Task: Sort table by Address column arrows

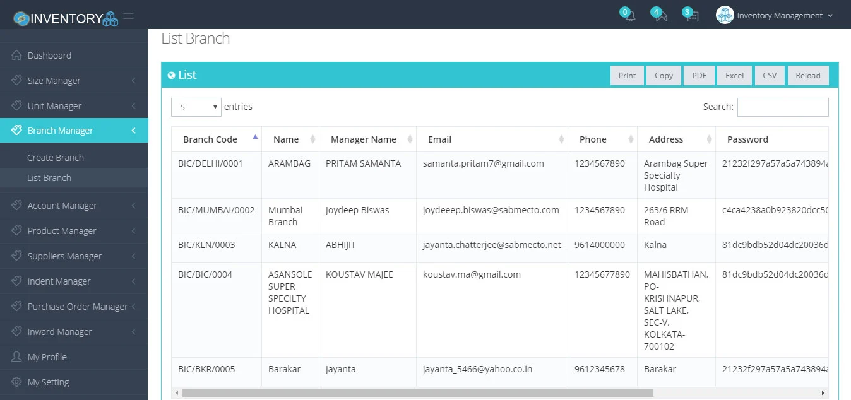Action: click(709, 139)
